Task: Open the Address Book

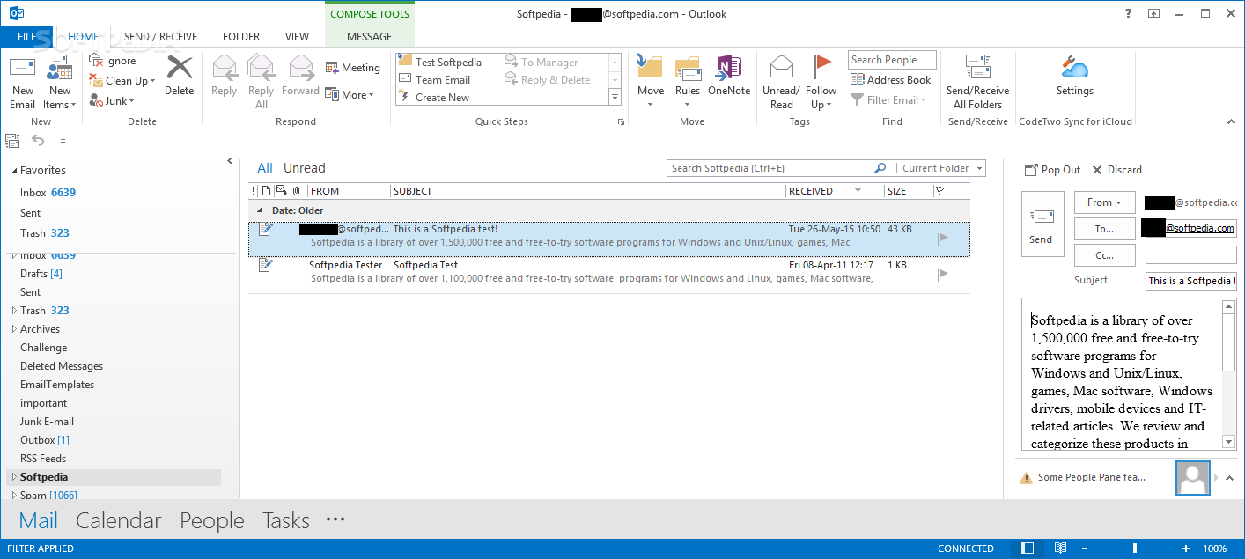Action: tap(891, 79)
